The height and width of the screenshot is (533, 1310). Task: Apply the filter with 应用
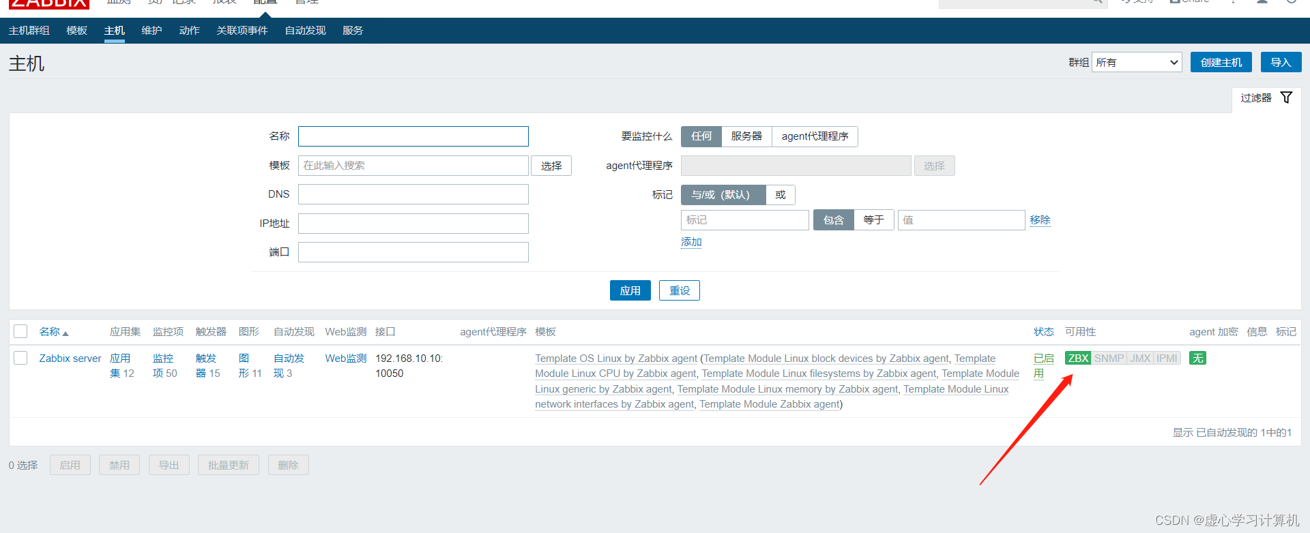(630, 290)
